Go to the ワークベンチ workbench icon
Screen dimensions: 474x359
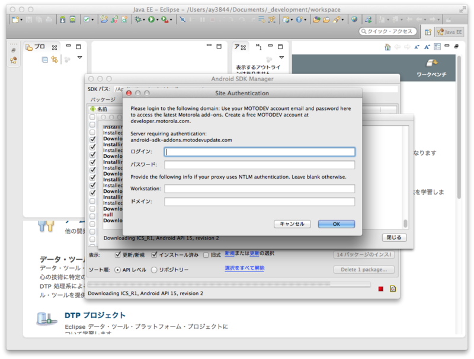[432, 63]
